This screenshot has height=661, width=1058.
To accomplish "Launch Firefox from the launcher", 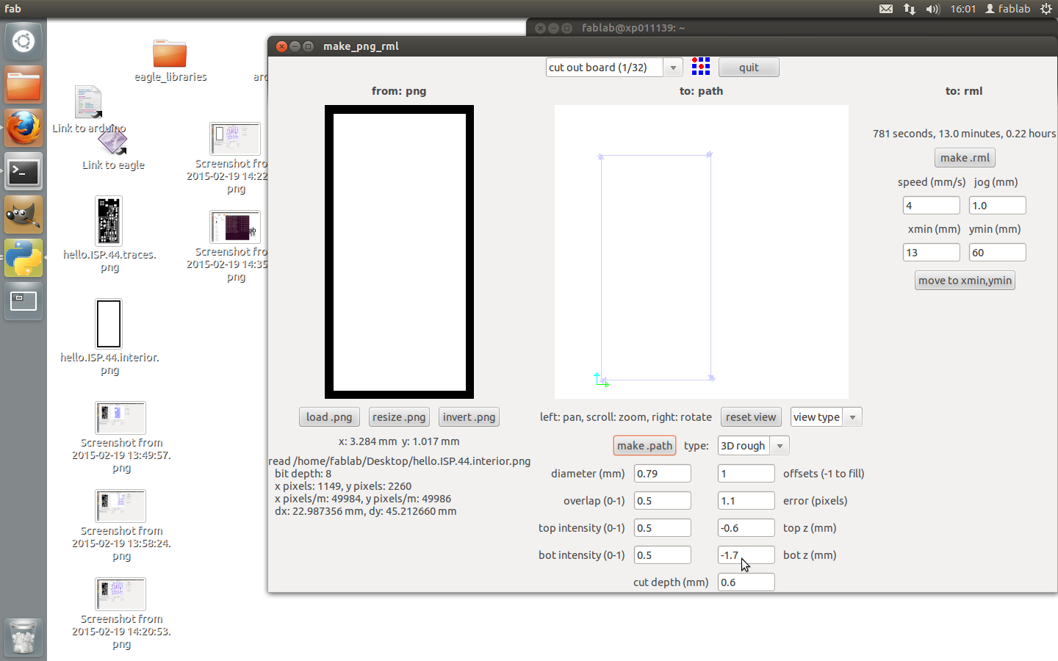I will point(24,128).
